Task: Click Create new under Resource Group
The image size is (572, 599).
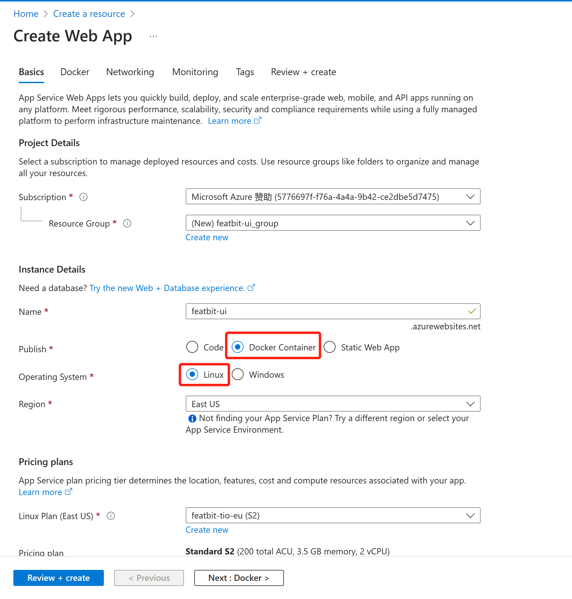Action: 207,237
